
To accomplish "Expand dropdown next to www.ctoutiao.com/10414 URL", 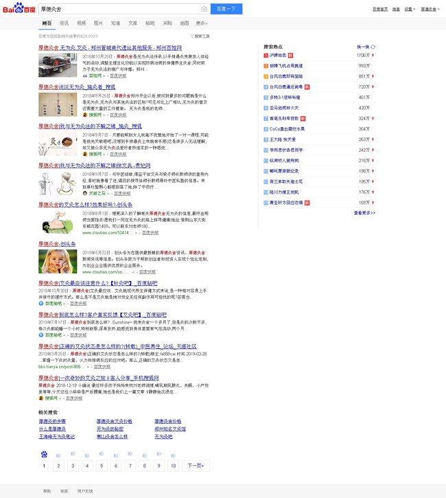I will click(136, 233).
